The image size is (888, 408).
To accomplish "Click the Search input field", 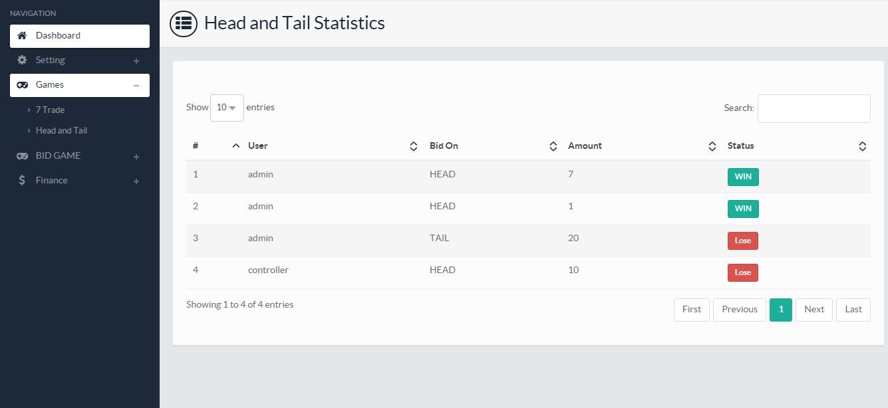I will [814, 109].
